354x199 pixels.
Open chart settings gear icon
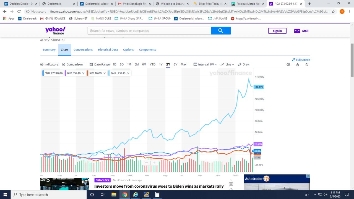(288, 64)
